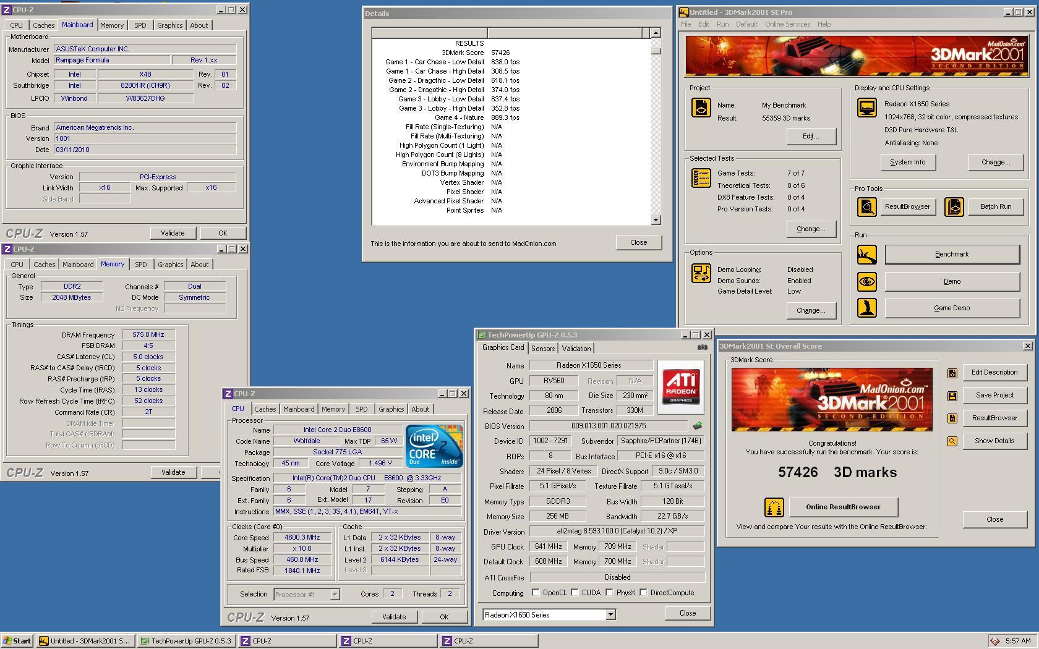Image resolution: width=1039 pixels, height=649 pixels.
Task: Click the taskbar clock showing 5:57 AM
Action: (1018, 641)
